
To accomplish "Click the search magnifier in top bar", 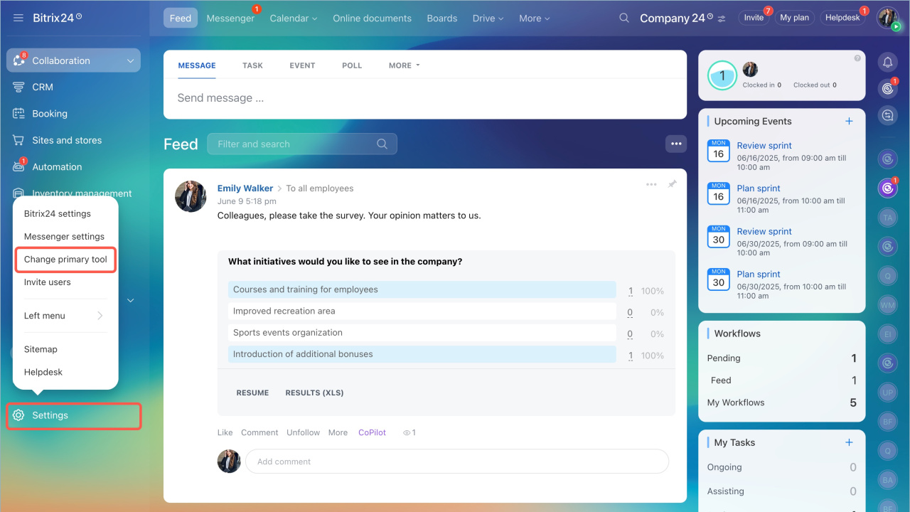I will coord(624,18).
